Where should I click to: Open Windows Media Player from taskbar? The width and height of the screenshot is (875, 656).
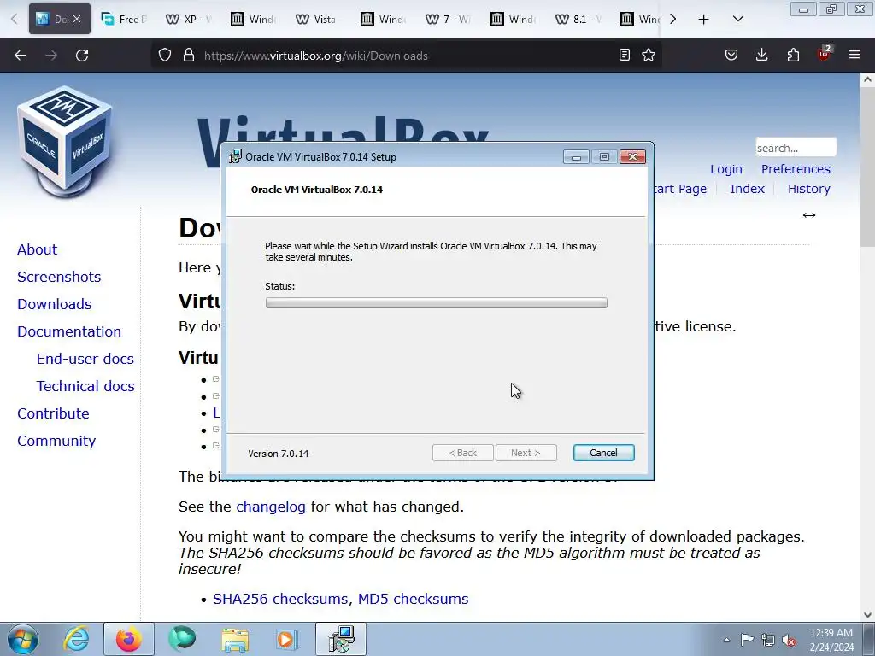point(287,639)
